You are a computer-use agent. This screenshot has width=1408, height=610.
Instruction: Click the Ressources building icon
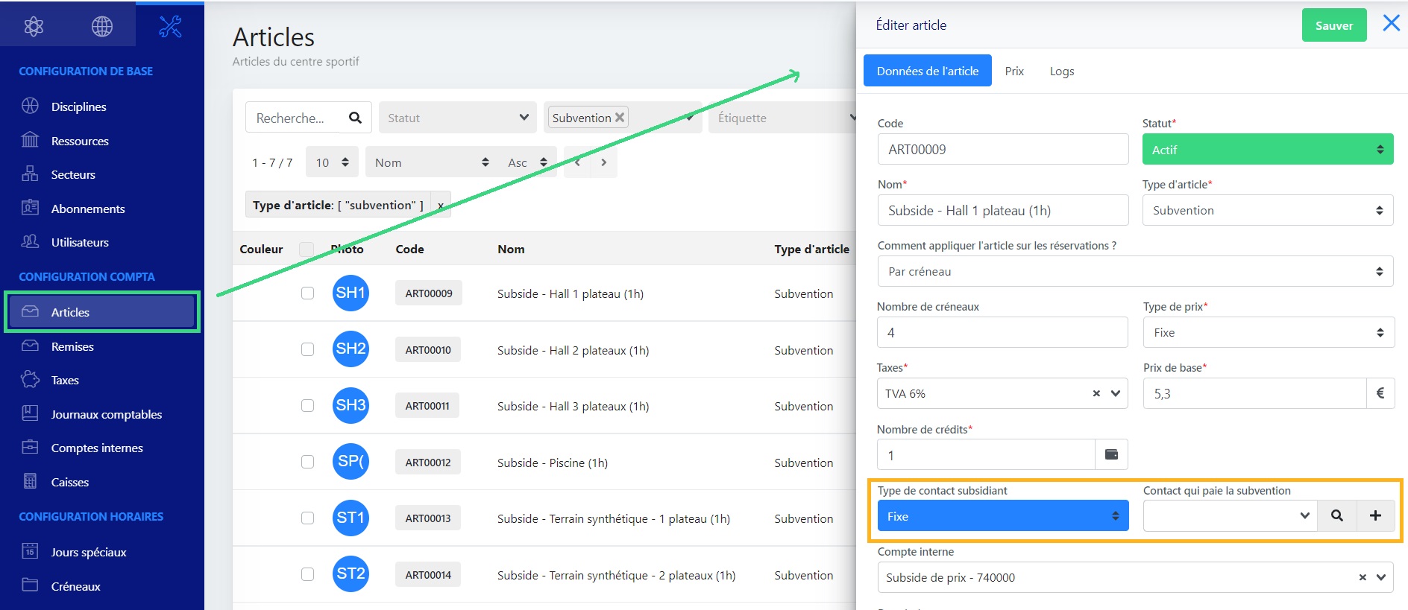[30, 140]
